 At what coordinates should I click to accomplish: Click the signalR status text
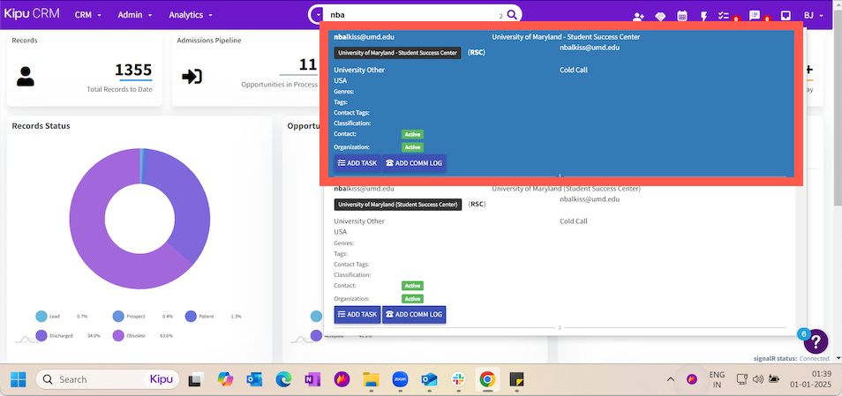point(792,358)
